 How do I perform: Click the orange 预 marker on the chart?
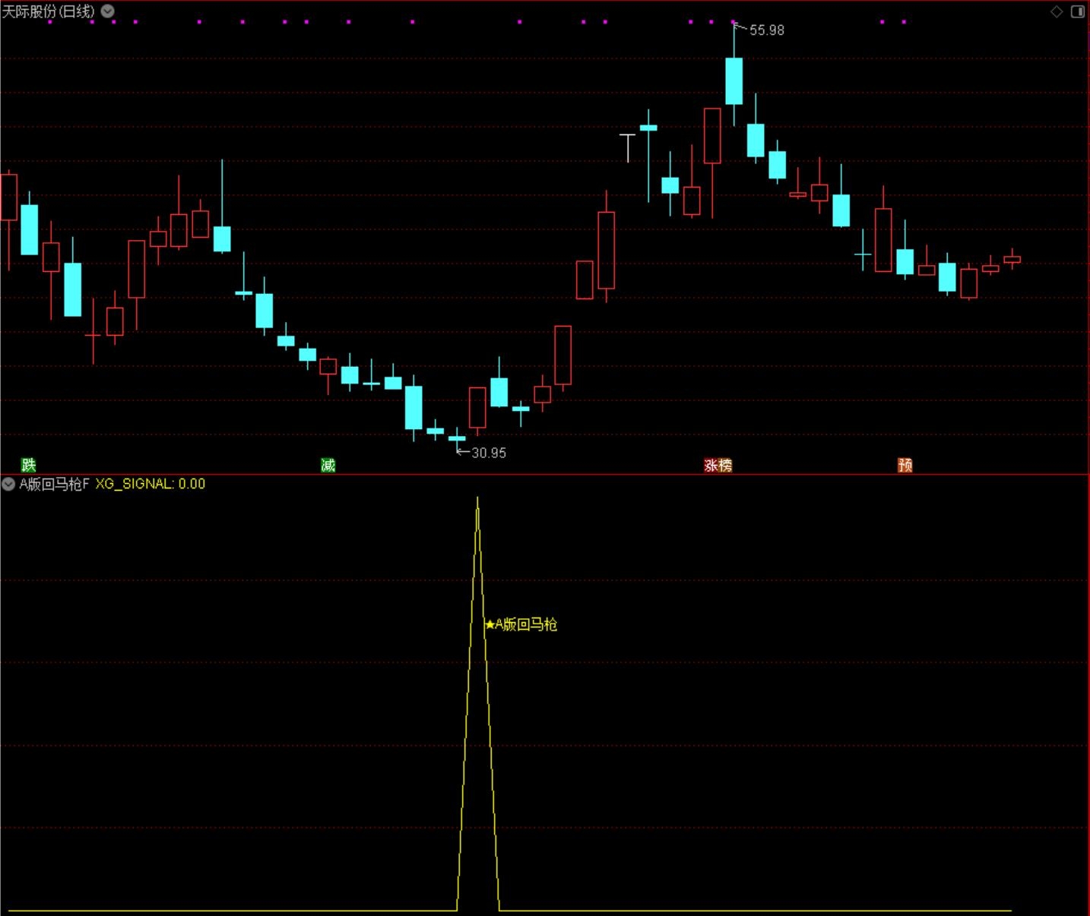tap(905, 465)
